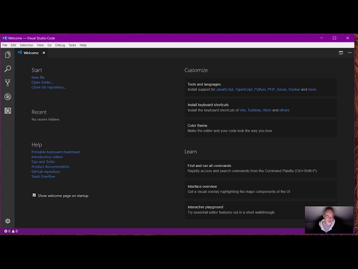Click the warnings count in status bar
The image size is (358, 269).
(15, 231)
